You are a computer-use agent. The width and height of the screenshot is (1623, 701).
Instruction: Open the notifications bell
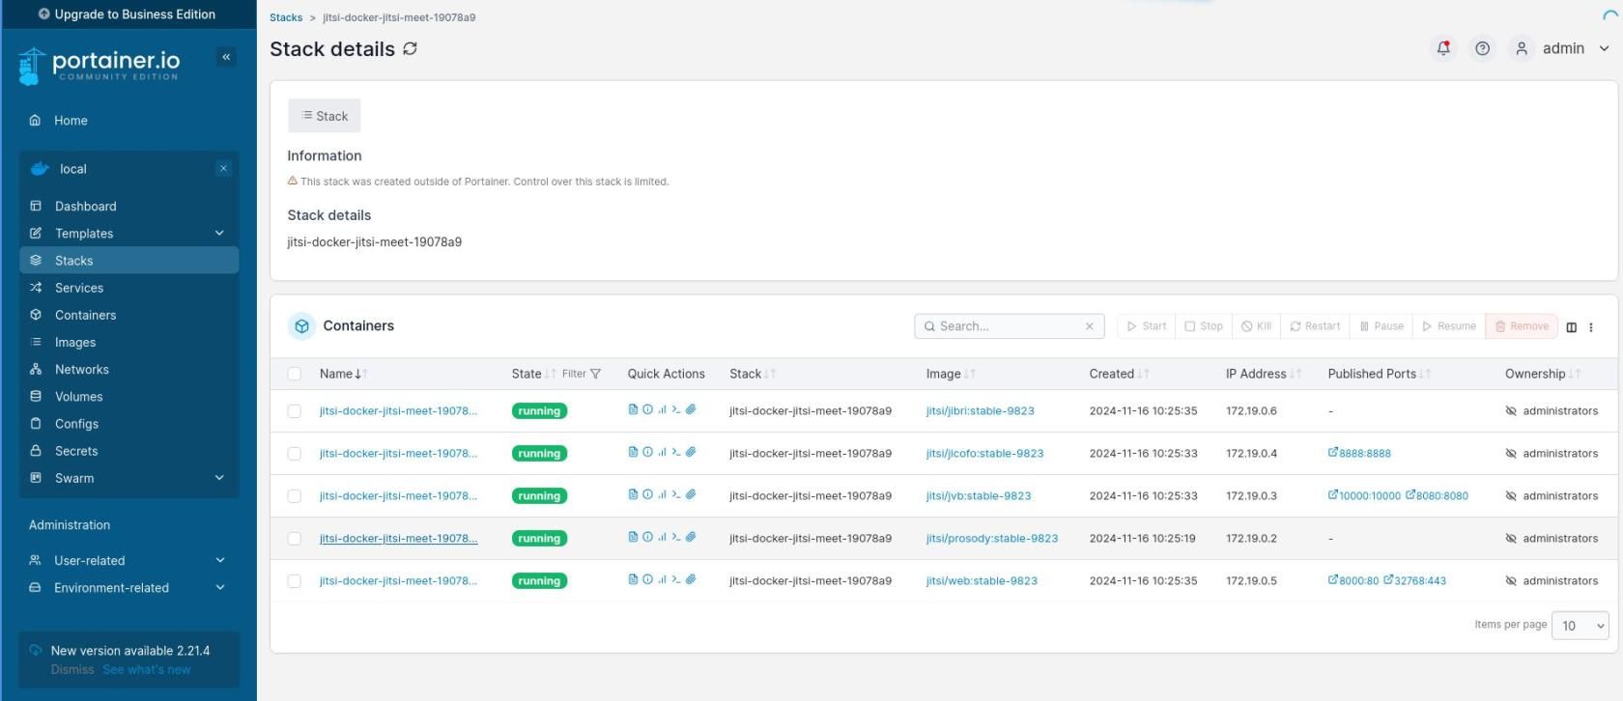1443,48
